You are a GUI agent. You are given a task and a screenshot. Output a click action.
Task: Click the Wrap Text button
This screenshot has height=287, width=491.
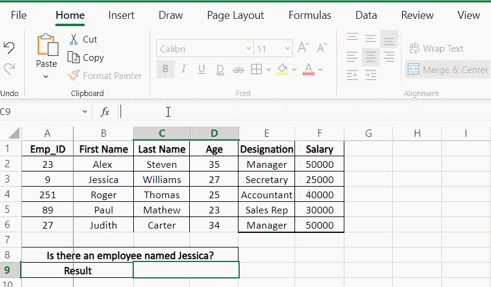436,49
